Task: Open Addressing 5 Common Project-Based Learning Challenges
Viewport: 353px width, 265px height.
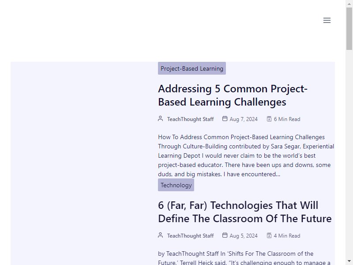Action: tap(233, 95)
